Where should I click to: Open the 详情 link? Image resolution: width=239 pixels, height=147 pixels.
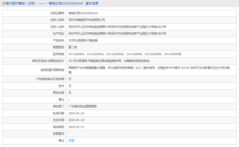click(x=71, y=141)
